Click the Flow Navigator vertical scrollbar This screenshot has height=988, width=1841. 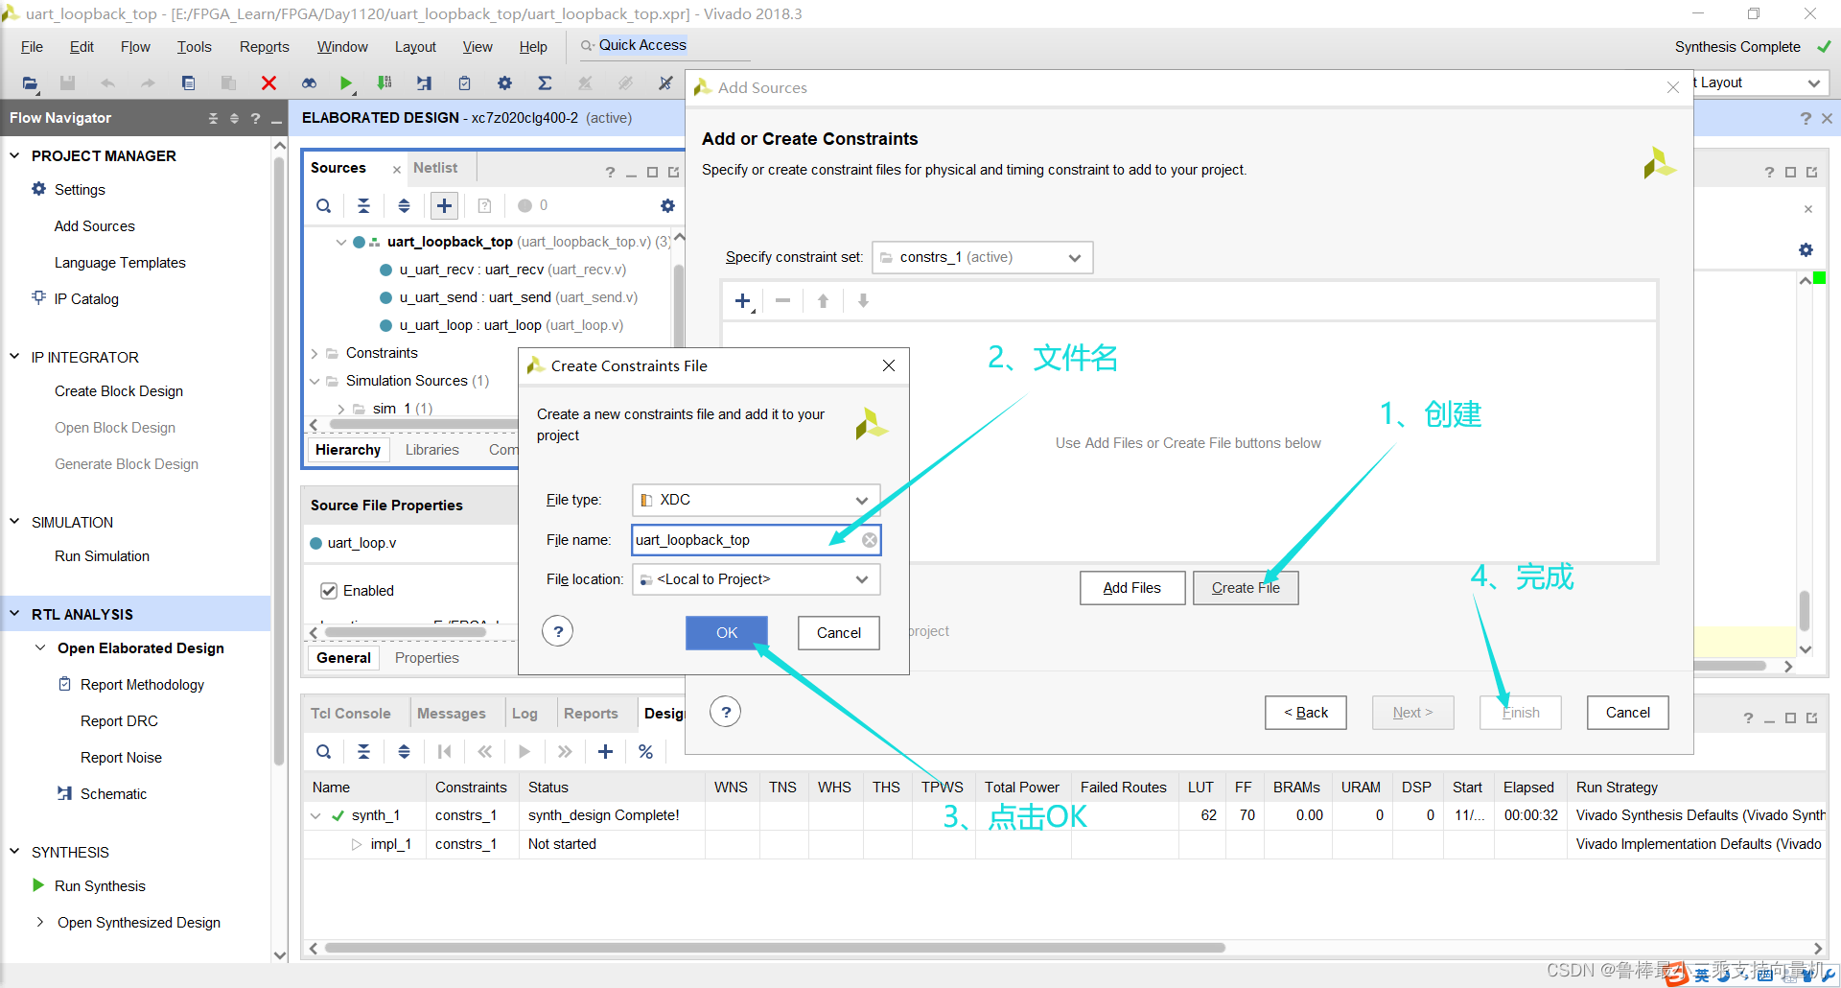[279, 460]
